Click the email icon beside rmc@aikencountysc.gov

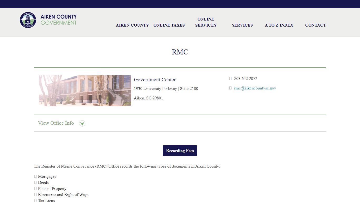(230, 88)
